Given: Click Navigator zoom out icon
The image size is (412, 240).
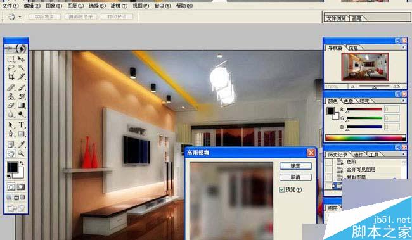Looking at the screenshot, I should pos(352,86).
